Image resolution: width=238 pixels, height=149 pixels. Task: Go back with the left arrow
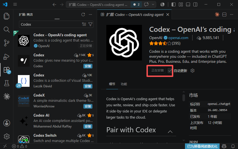[54, 4]
